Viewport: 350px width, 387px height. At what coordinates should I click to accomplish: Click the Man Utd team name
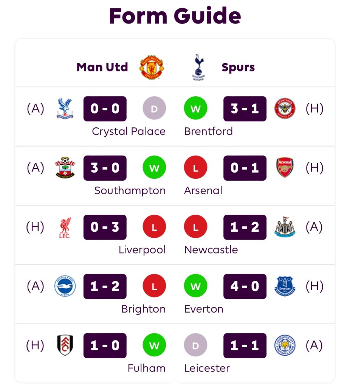click(x=102, y=67)
